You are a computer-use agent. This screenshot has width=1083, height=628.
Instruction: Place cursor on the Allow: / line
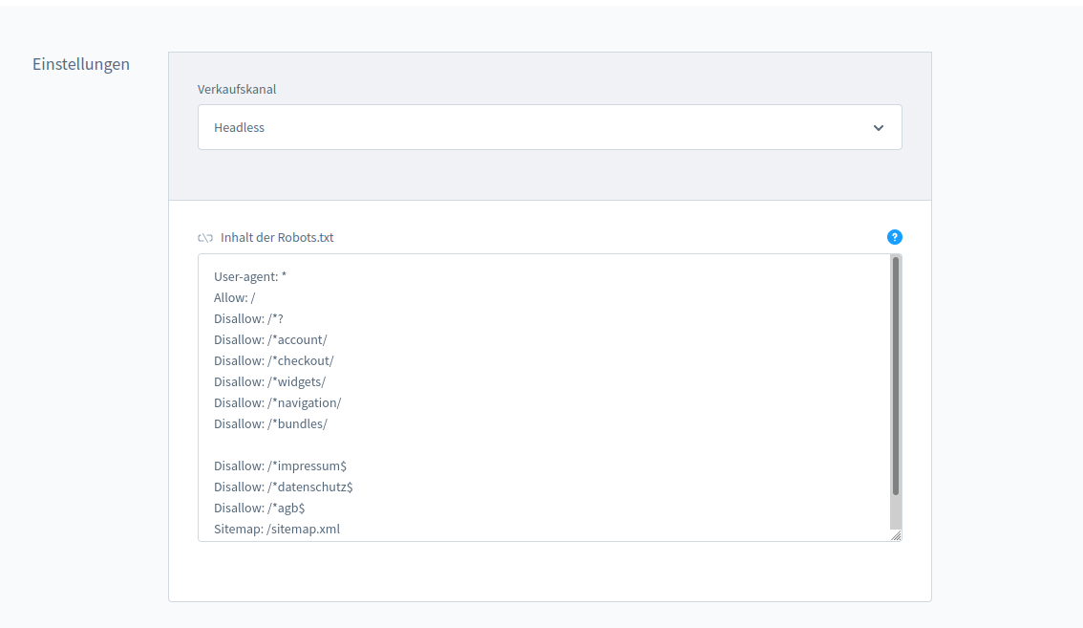[234, 298]
